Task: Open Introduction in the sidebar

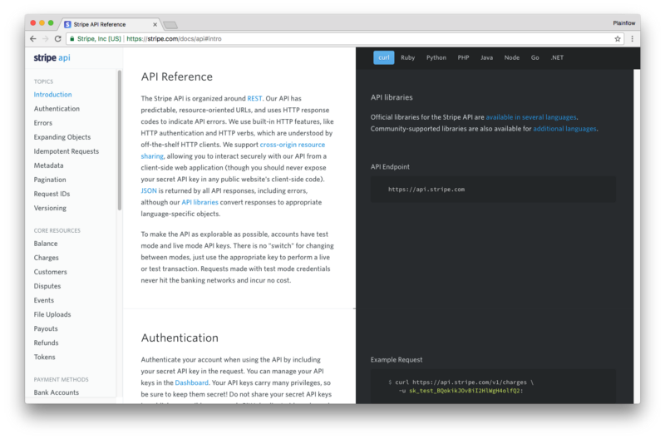Action: pos(52,95)
